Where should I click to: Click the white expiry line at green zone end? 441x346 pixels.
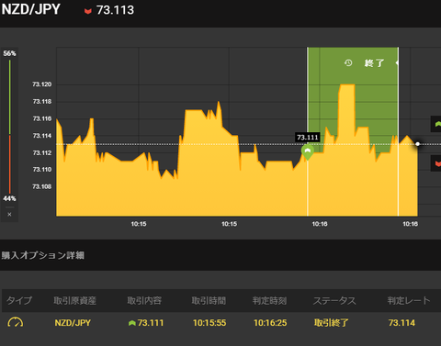pos(398,131)
